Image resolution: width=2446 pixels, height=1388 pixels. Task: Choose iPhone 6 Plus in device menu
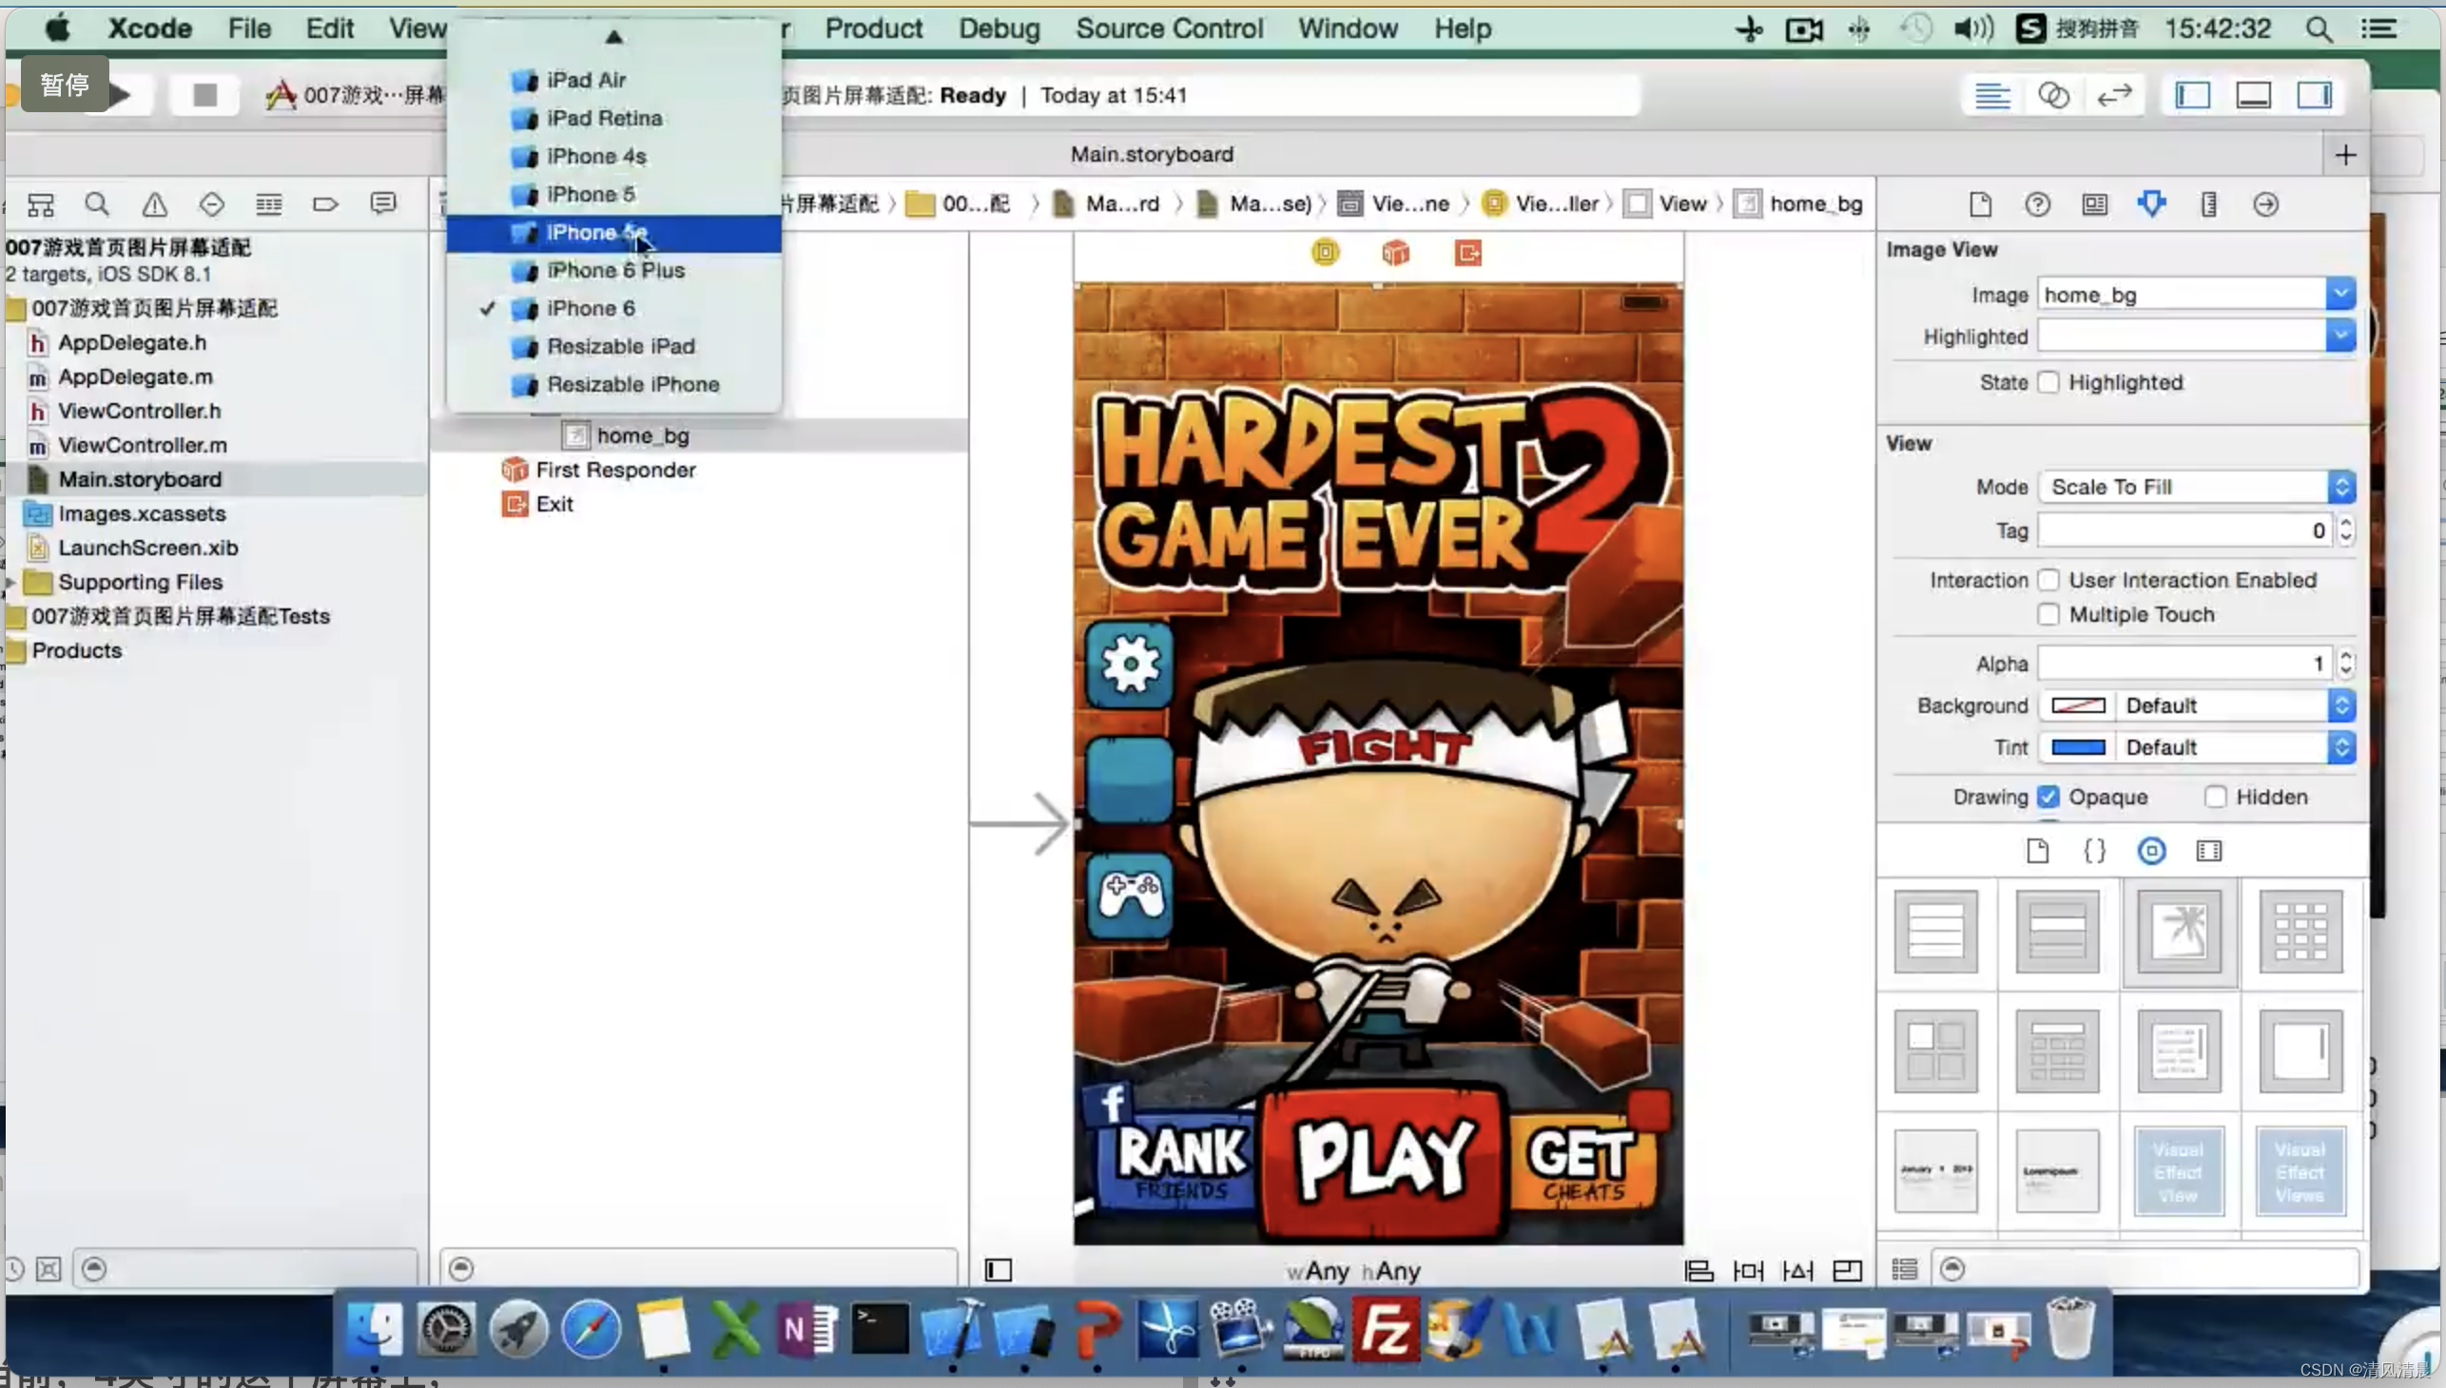click(x=614, y=271)
